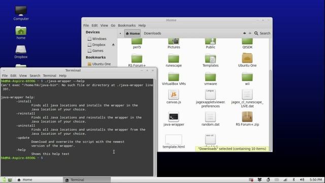Select the Ubuntu One folder icon

(x=247, y=58)
